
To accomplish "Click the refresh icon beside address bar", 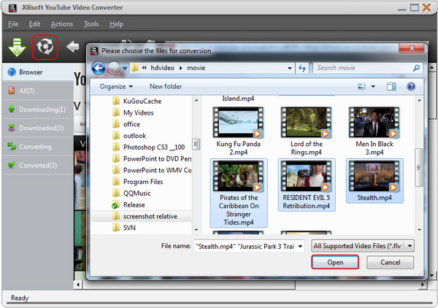I will coord(302,68).
